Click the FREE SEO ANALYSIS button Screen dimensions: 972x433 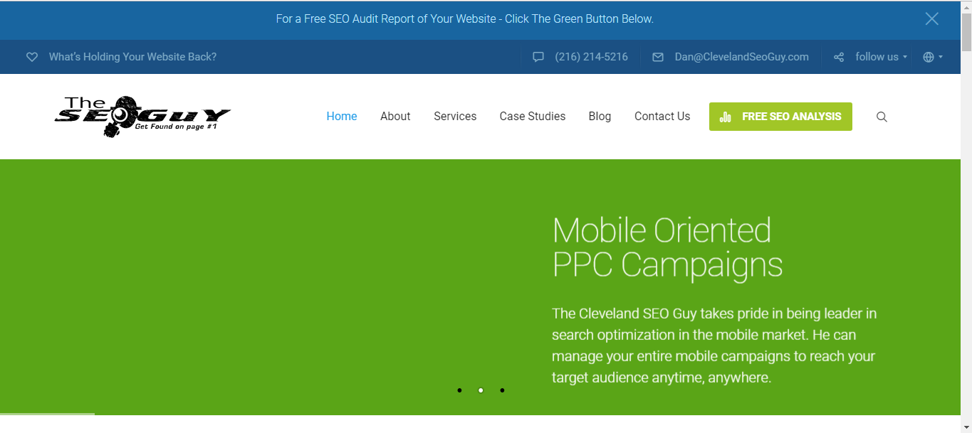click(x=780, y=117)
